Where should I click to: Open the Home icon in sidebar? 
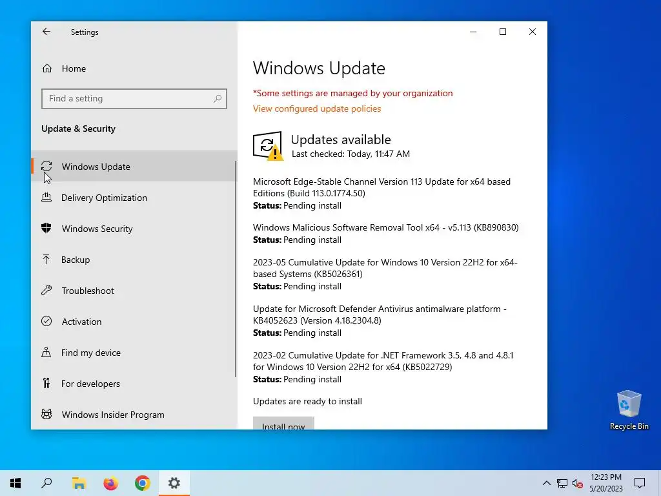pos(46,68)
